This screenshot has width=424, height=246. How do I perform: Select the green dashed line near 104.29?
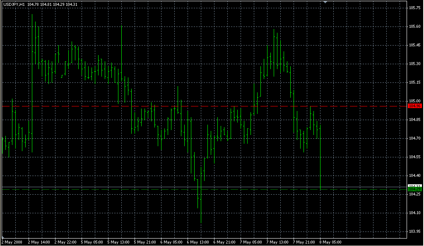207,189
